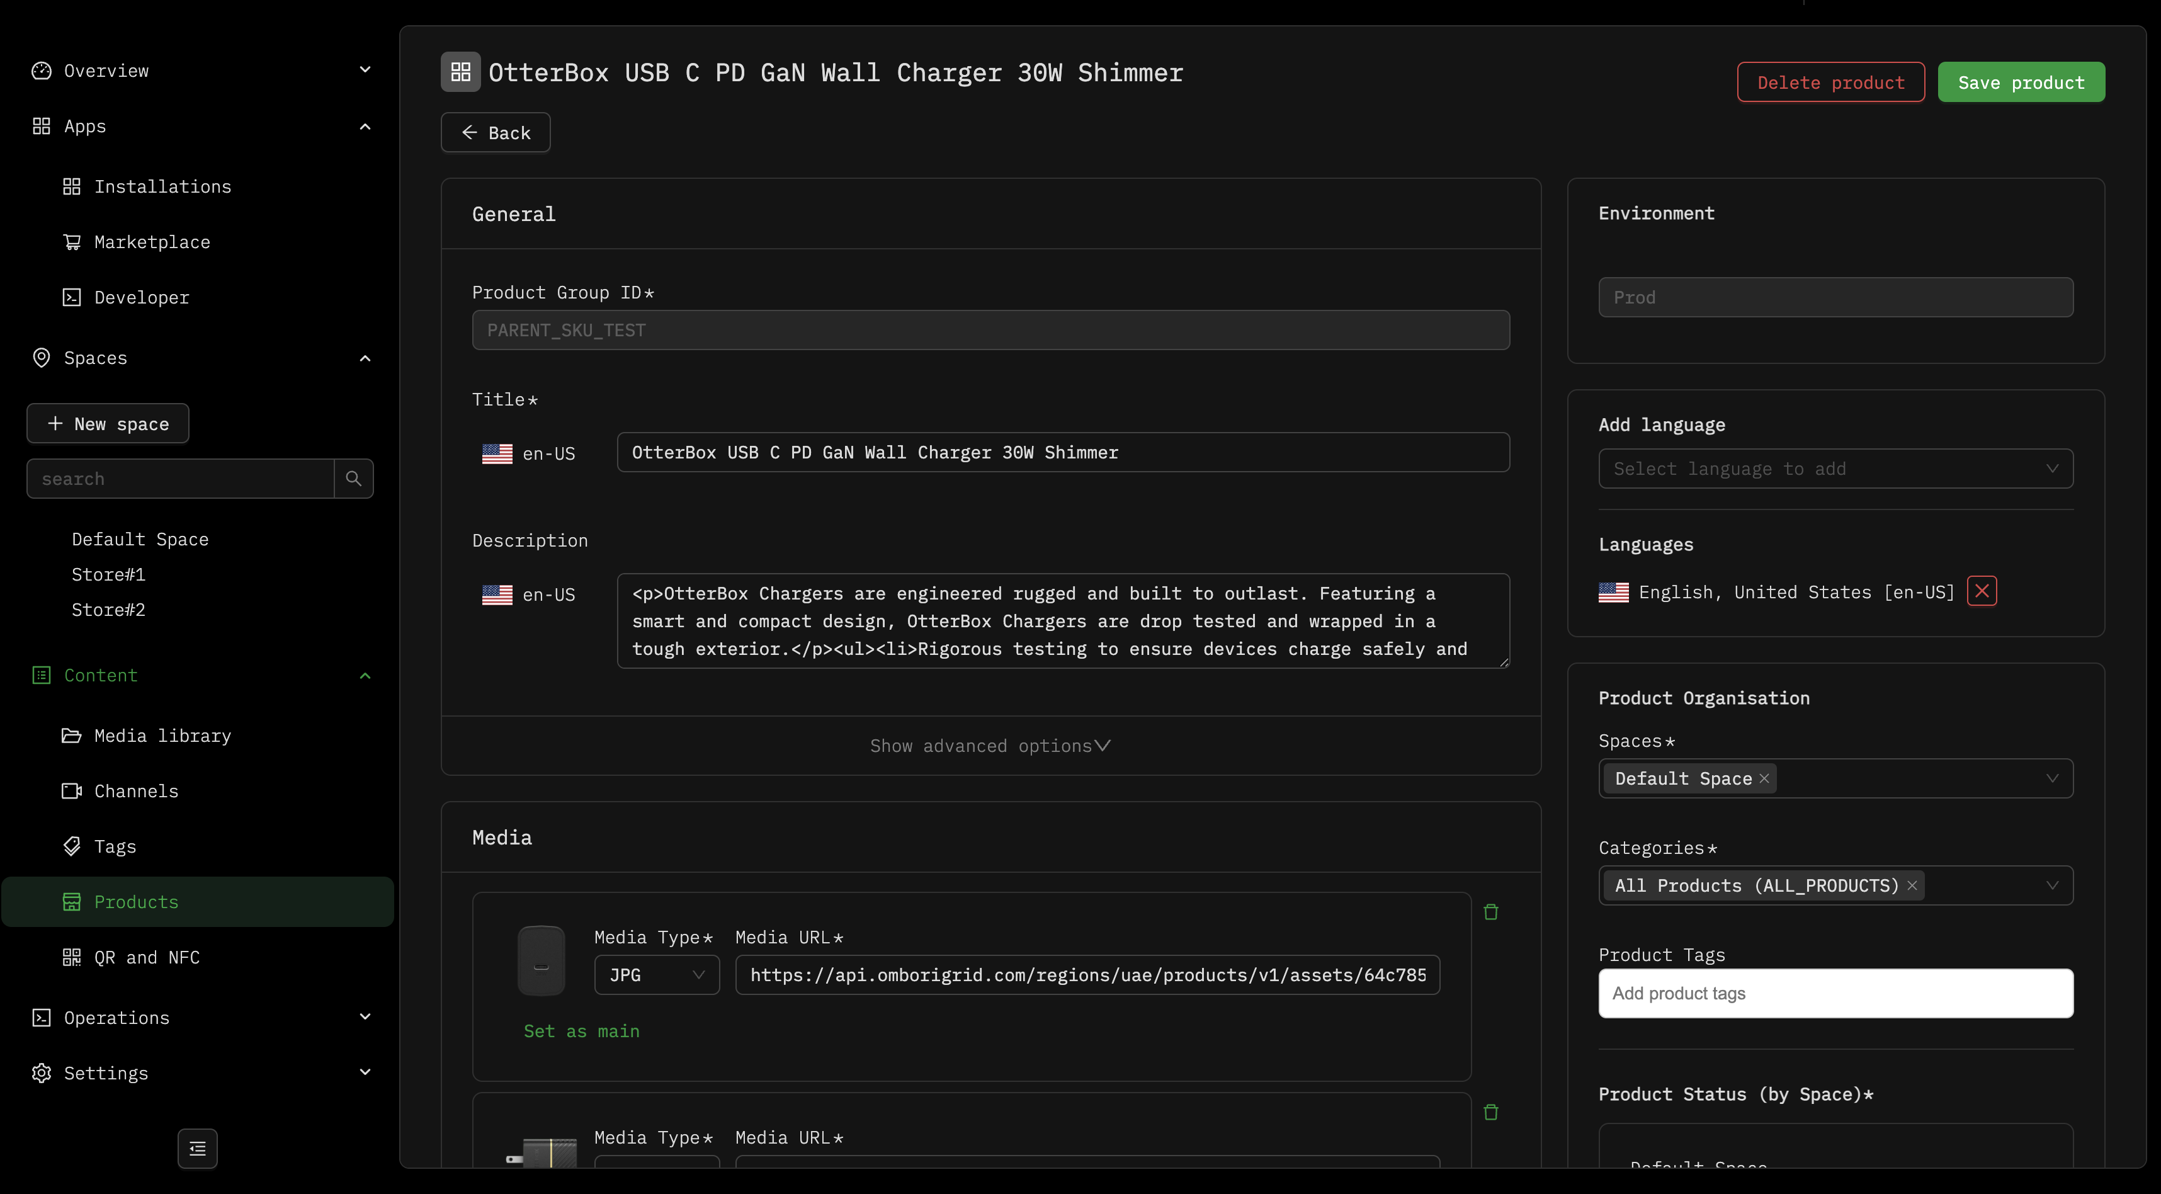Delete the second media item with trash icon
Viewport: 2161px width, 1194px height.
click(x=1490, y=1112)
